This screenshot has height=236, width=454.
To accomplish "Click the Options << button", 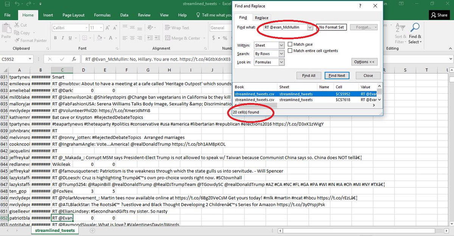I will coord(364,62).
